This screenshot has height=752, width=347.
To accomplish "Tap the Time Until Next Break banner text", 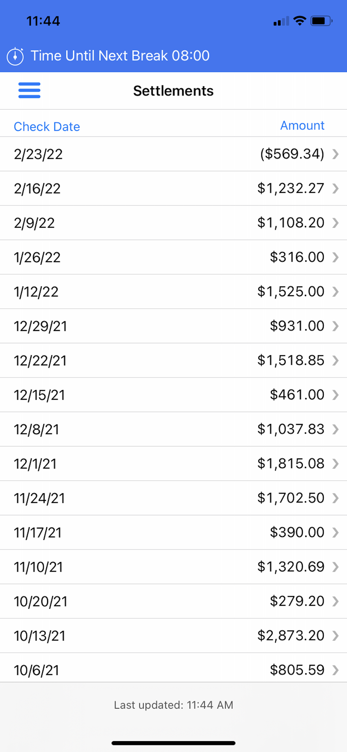I will [x=120, y=56].
